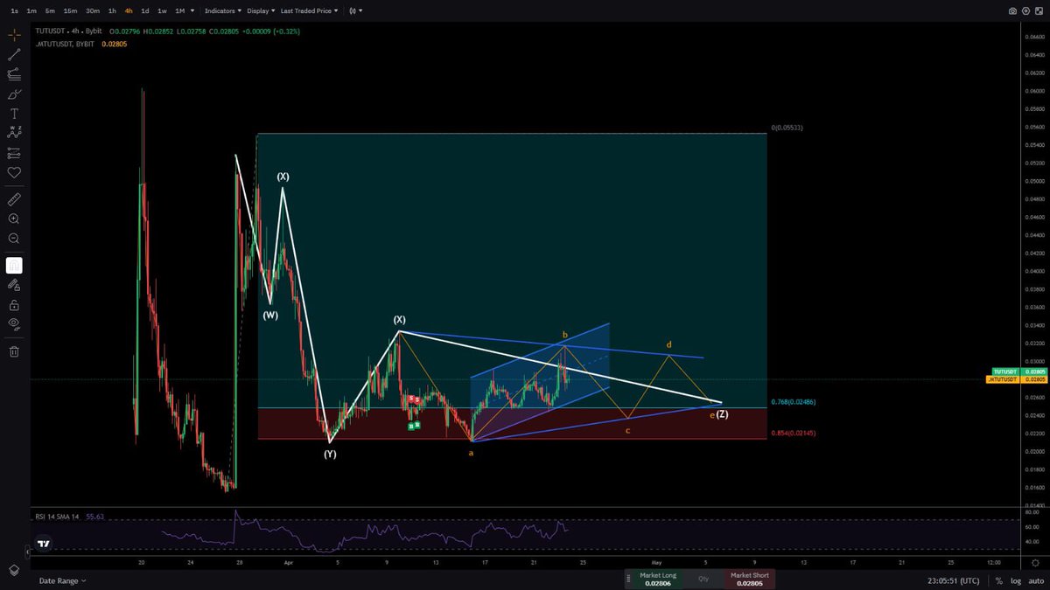Click the RSI 14 SMA 14 indicator legend
Screen dimensions: 1050x590
[57, 517]
